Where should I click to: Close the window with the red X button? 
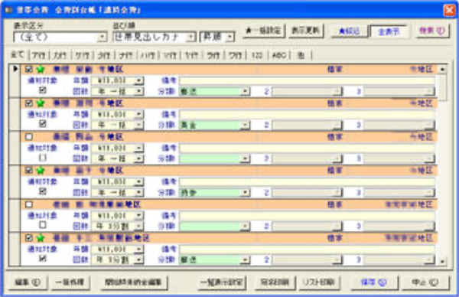pos(449,10)
